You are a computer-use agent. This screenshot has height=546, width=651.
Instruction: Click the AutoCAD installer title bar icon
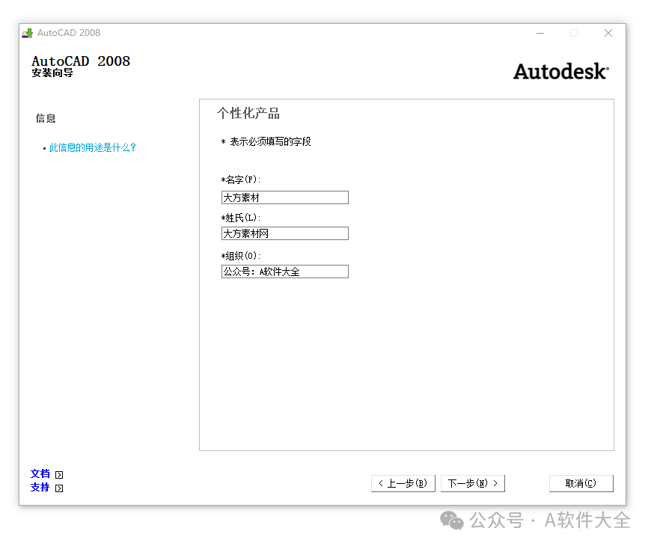[28, 33]
